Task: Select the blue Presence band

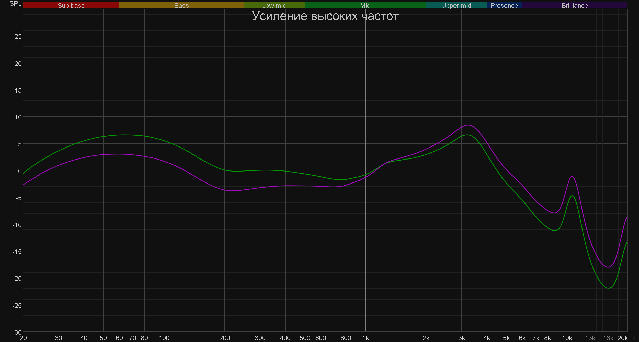Action: tap(504, 5)
